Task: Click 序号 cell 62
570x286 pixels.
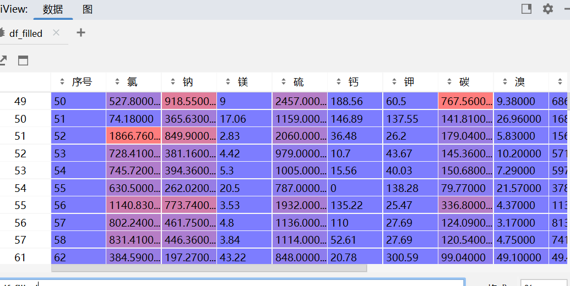Action: 79,257
